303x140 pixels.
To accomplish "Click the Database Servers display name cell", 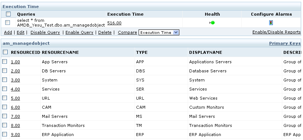I will coord(208,71).
